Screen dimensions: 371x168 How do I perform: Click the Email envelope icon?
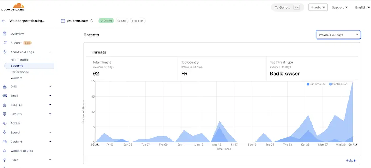click(4, 96)
